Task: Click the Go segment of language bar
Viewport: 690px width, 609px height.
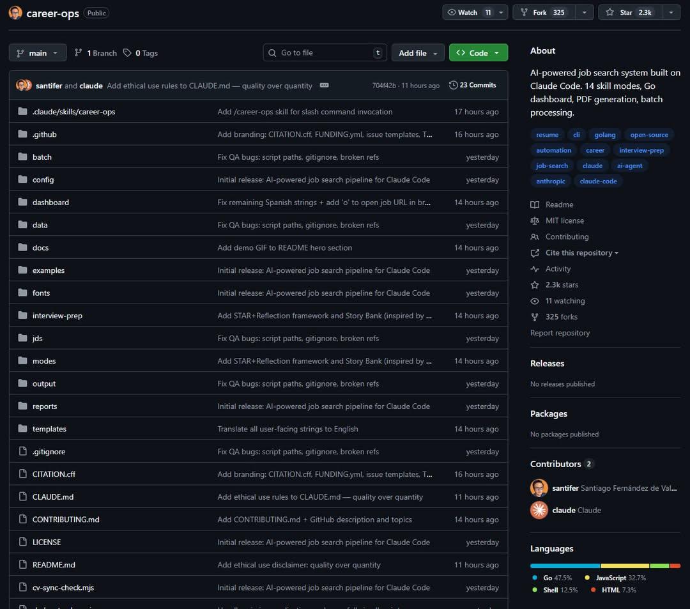Action: [565, 566]
